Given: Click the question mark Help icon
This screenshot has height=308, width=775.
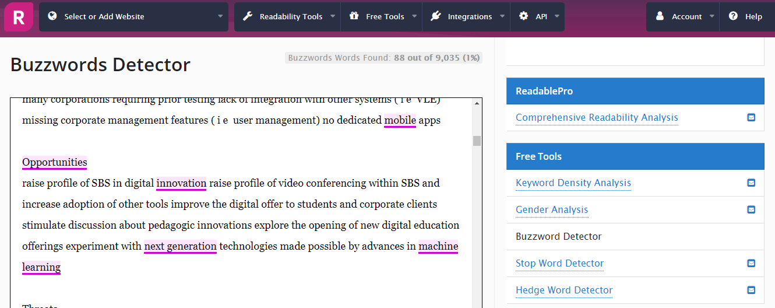Looking at the screenshot, I should [x=734, y=16].
